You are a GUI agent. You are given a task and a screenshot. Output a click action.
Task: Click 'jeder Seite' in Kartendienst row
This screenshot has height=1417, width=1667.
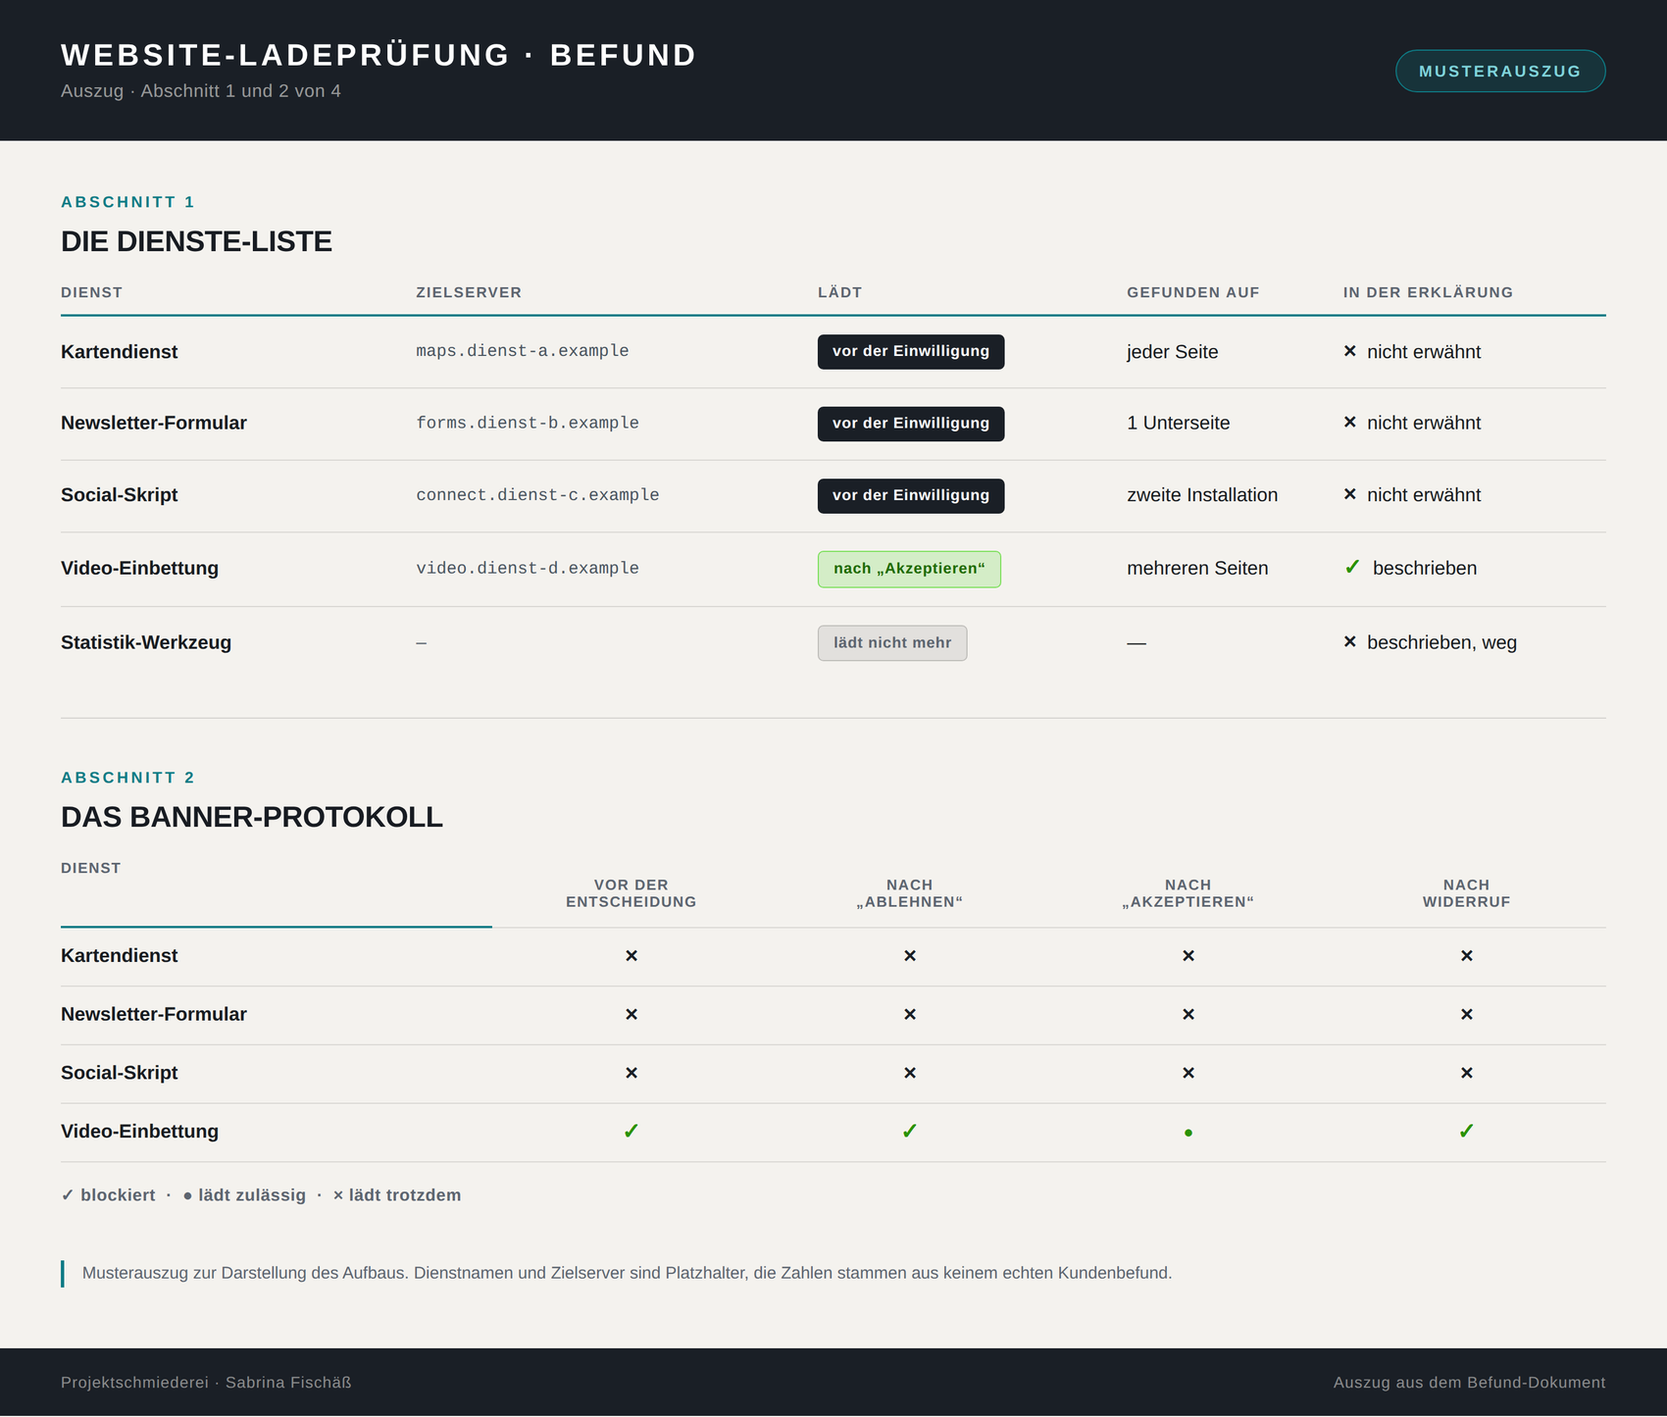1173,352
